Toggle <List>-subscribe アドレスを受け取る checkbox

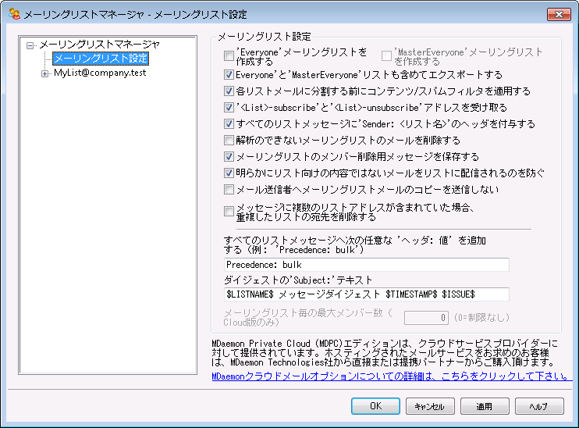tap(229, 108)
